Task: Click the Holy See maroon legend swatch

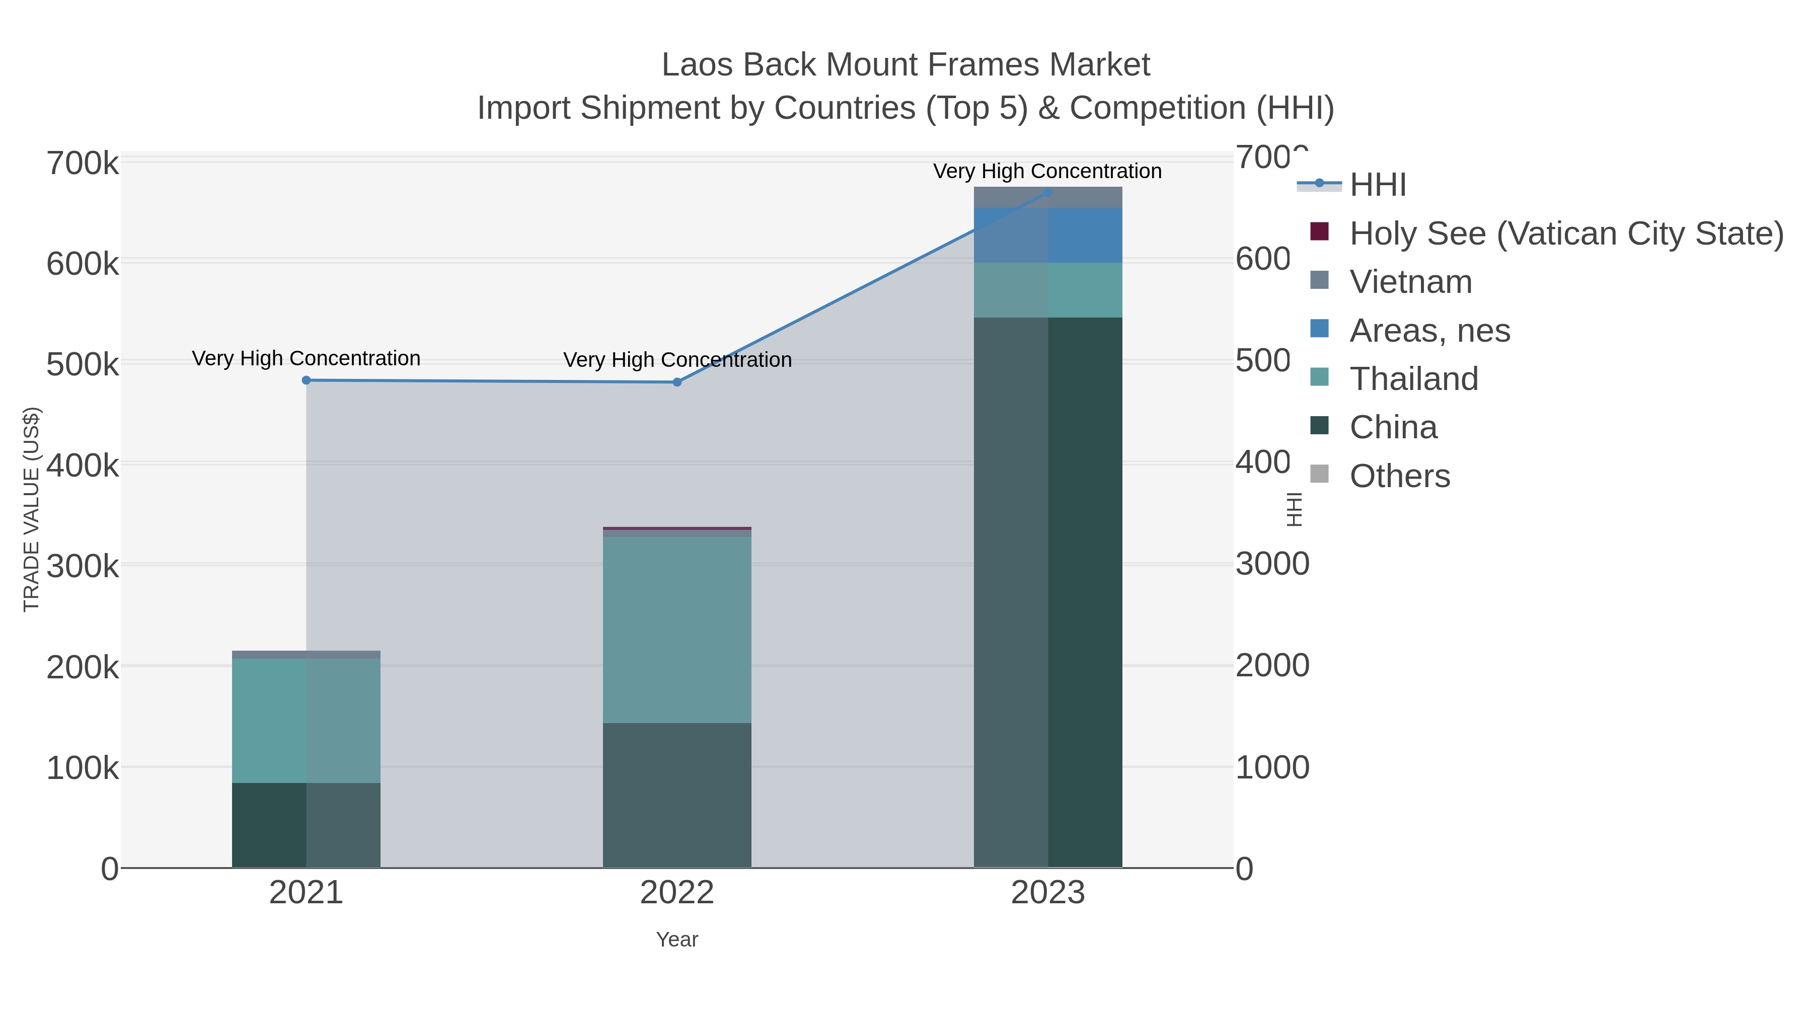Action: (x=1320, y=230)
